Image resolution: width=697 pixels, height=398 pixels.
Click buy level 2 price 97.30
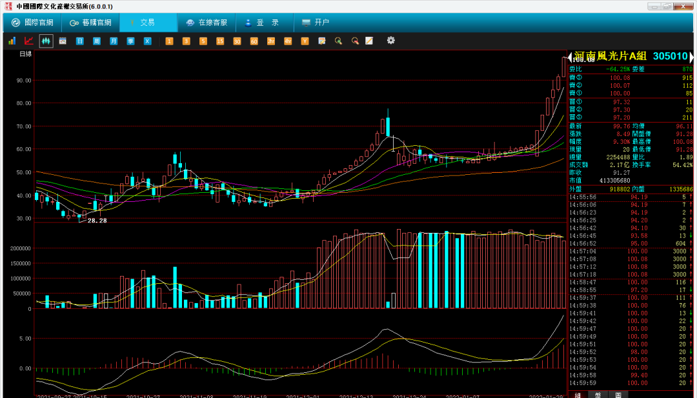(x=621, y=110)
